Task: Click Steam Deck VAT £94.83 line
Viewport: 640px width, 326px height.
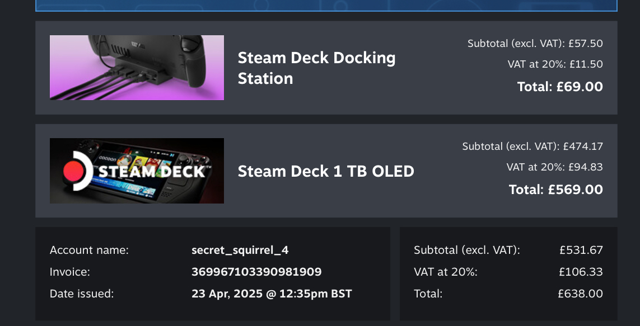Action: [x=555, y=167]
